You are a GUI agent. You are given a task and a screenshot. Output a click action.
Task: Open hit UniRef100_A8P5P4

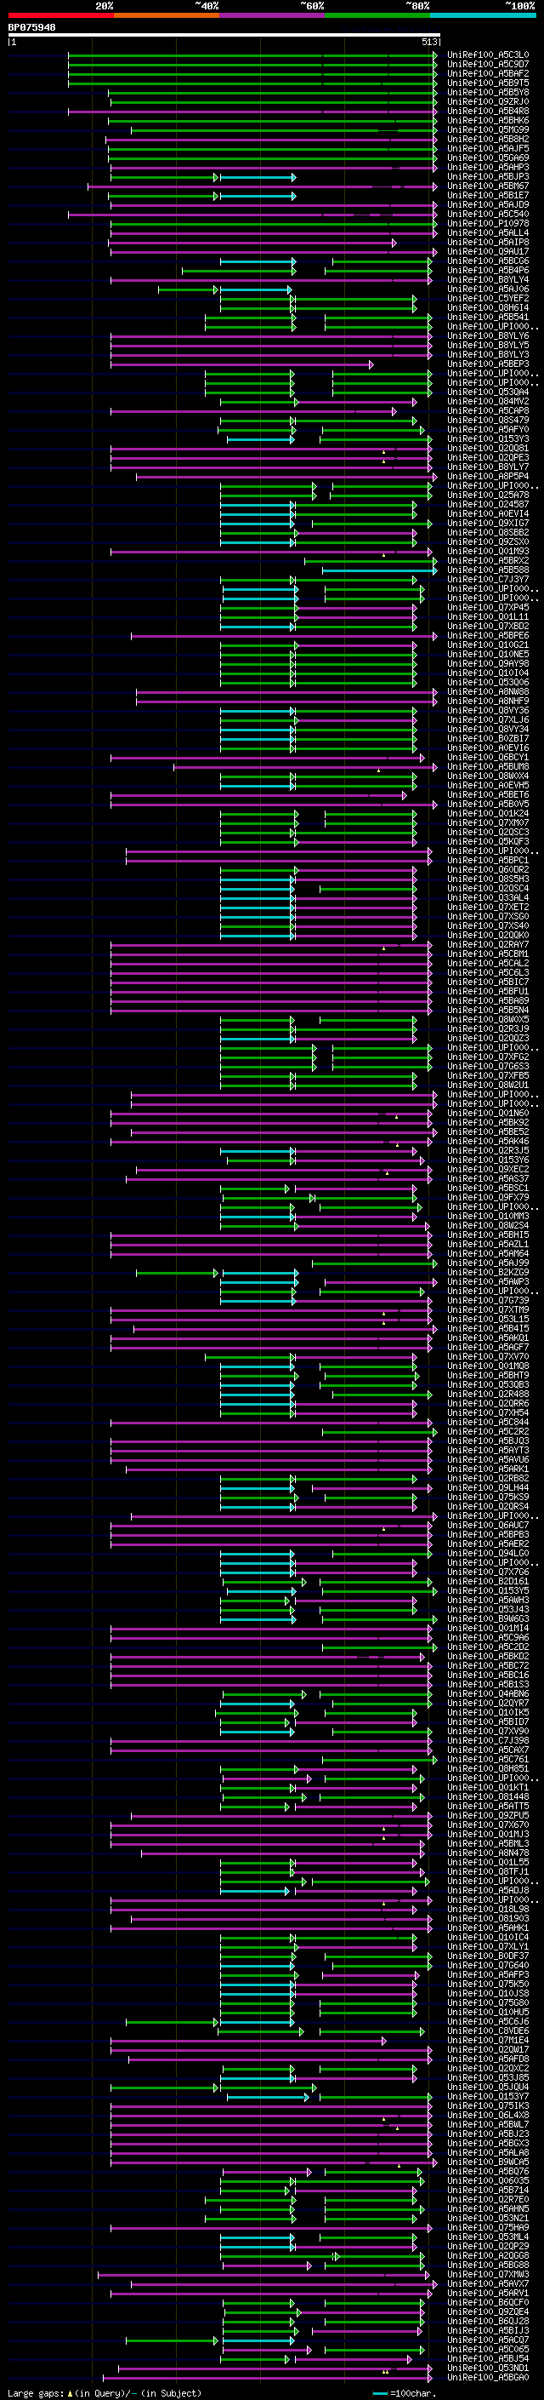click(488, 476)
